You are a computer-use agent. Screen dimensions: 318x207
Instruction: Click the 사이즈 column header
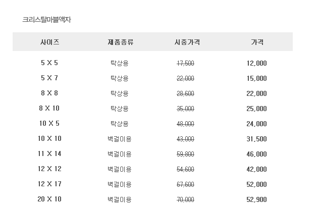49,42
